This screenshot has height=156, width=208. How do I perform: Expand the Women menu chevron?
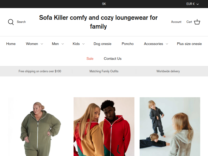point(42,44)
